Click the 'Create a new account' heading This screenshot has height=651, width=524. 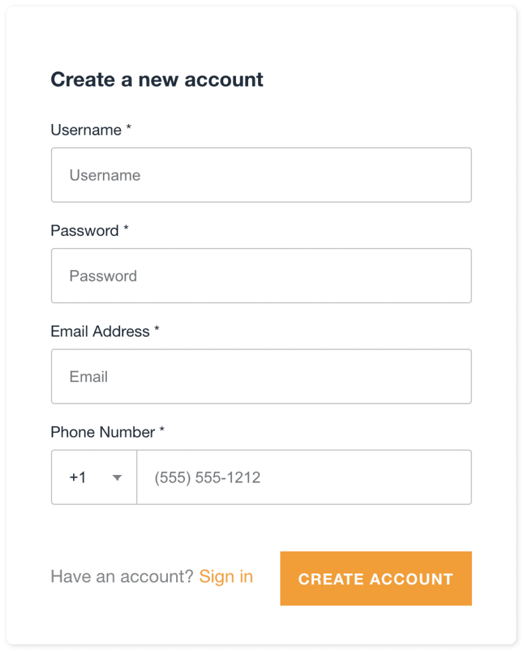[x=157, y=79]
